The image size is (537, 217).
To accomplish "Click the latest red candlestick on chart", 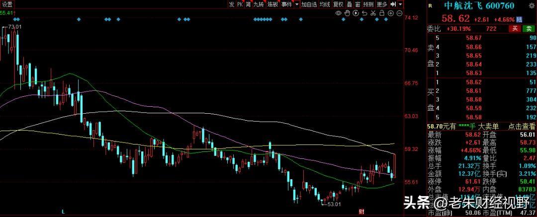I will point(395,166).
